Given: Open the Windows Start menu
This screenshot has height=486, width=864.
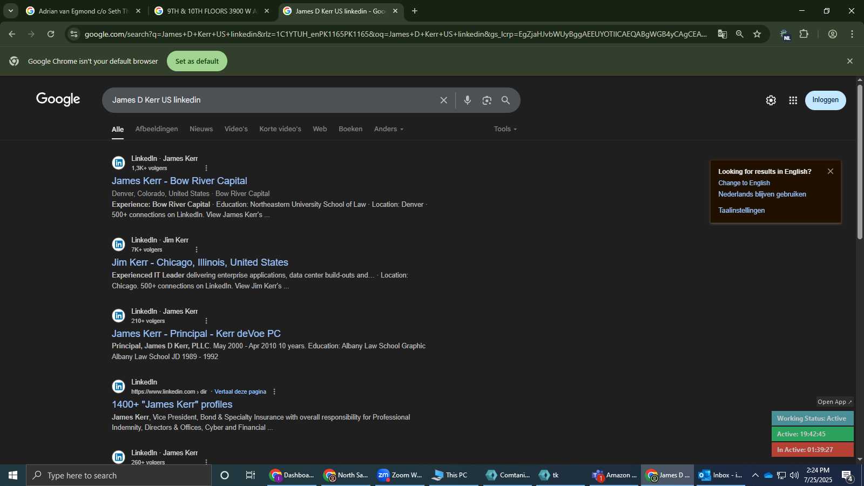Looking at the screenshot, I should (x=13, y=475).
